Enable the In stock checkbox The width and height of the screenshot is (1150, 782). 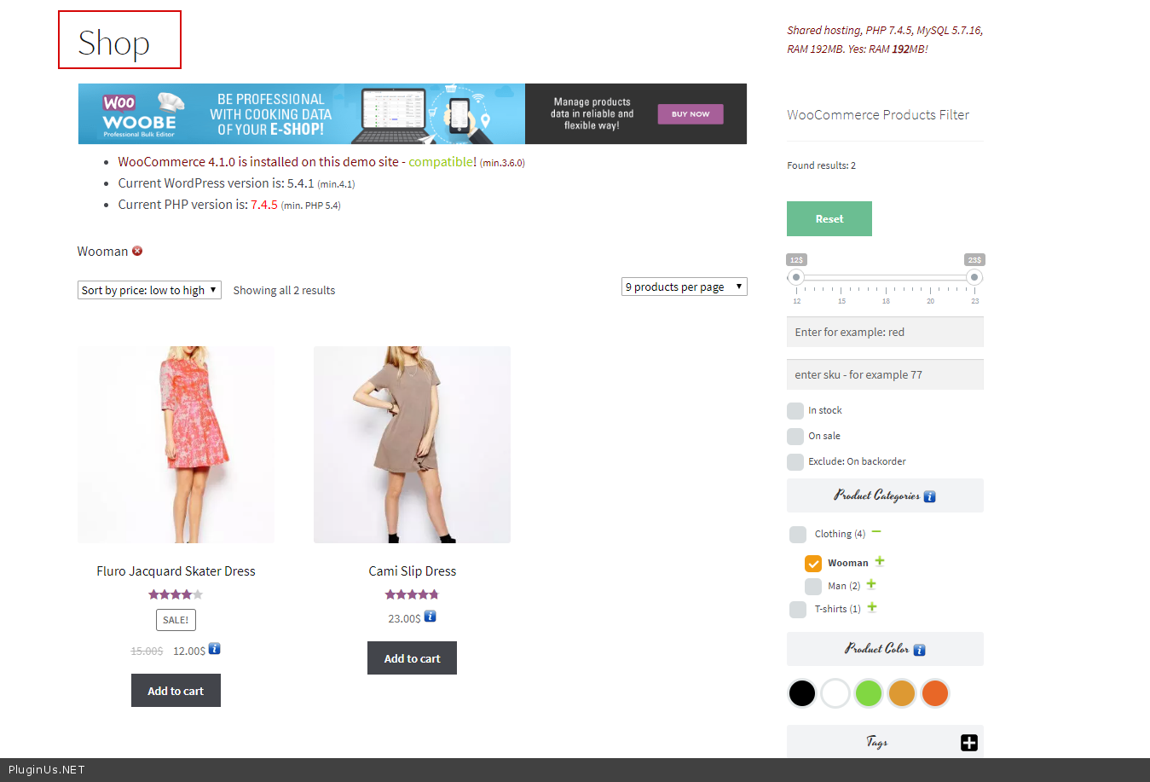tap(795, 411)
